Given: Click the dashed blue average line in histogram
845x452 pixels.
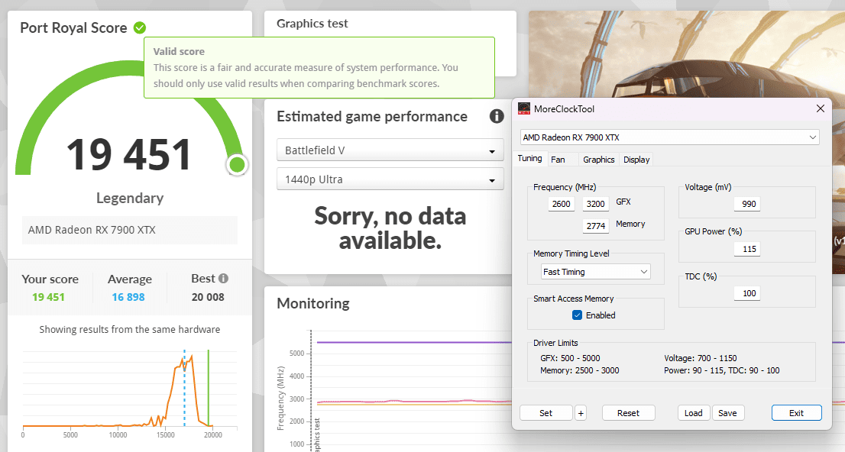Looking at the screenshot, I should click(x=184, y=388).
